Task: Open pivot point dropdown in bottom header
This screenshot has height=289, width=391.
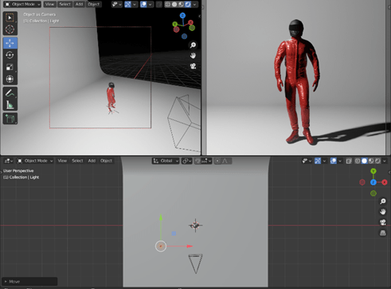Action: tap(186, 161)
